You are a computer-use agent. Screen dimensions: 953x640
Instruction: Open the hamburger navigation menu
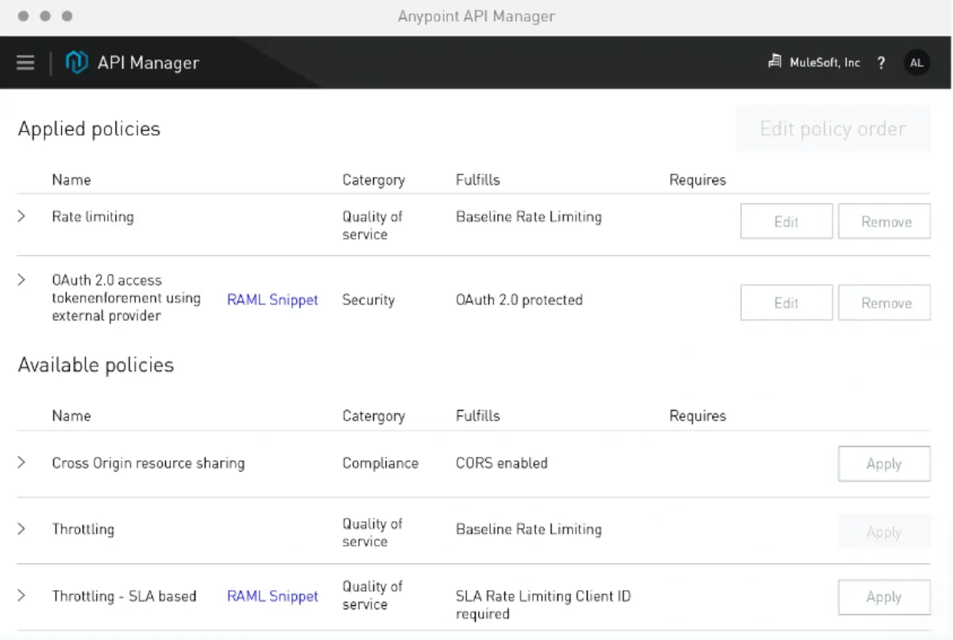25,62
